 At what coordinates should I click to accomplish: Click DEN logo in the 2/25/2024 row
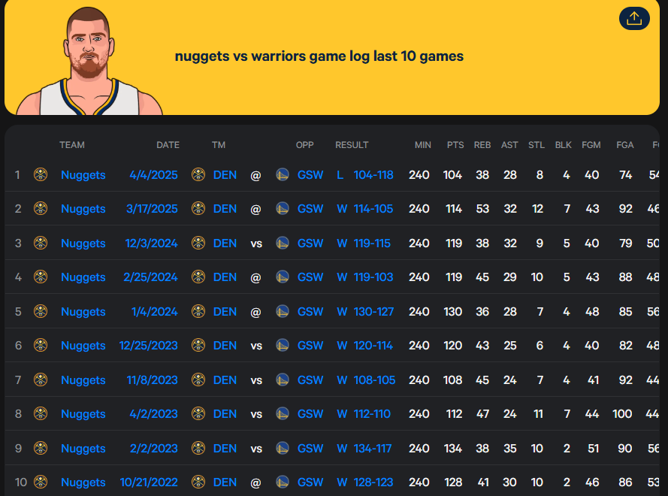pyautogui.click(x=198, y=277)
